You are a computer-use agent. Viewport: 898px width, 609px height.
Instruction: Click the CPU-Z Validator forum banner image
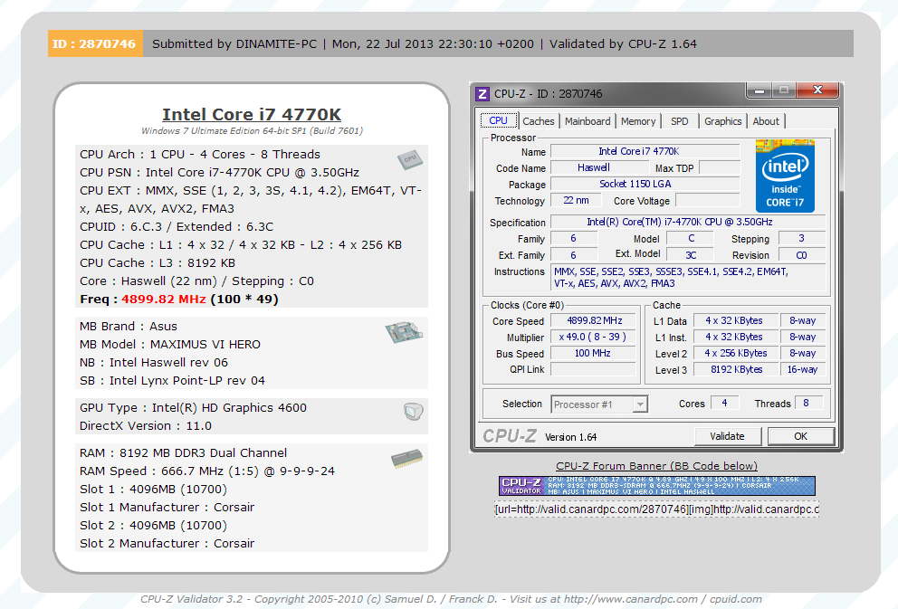(657, 486)
